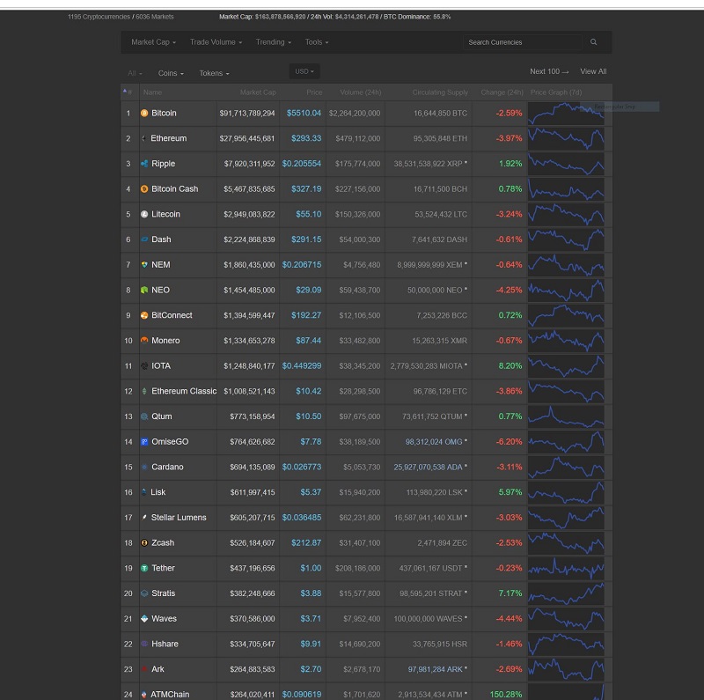Sort table by Price column header
This screenshot has width=704, height=700.
click(314, 92)
